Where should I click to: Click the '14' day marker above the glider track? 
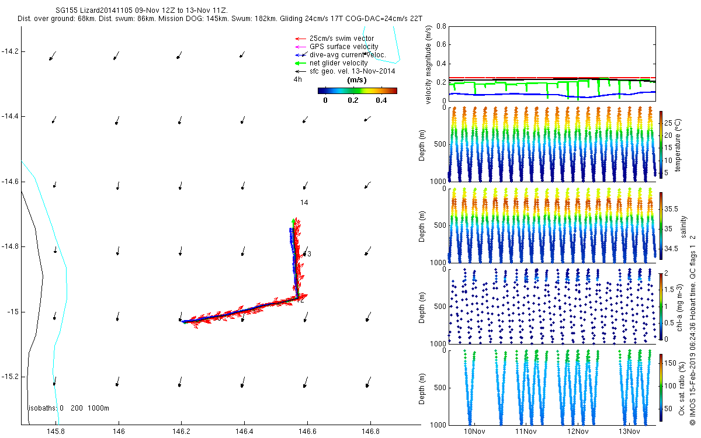click(304, 203)
